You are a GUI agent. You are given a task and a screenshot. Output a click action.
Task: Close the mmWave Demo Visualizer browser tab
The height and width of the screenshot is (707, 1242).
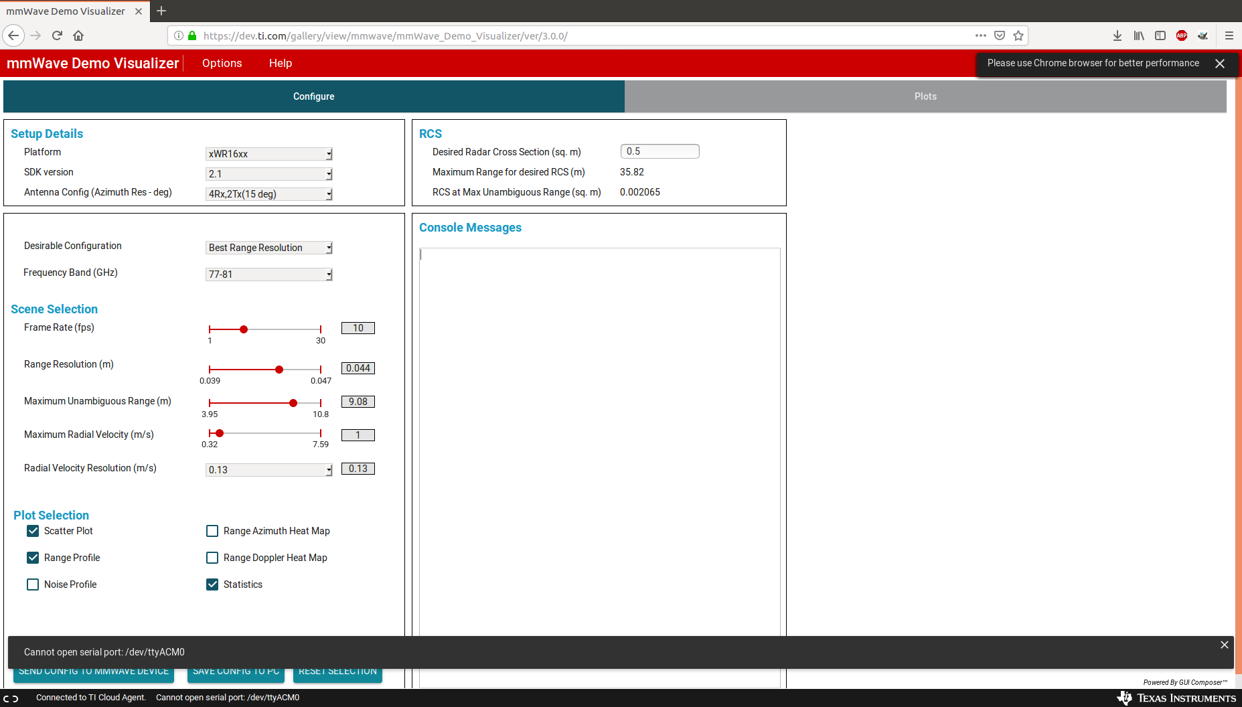point(139,11)
